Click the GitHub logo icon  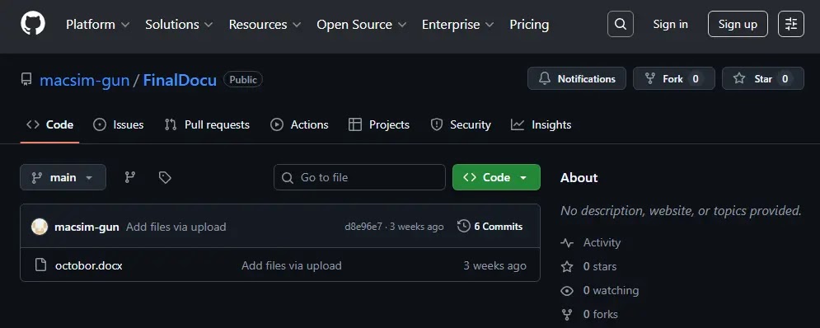point(33,24)
